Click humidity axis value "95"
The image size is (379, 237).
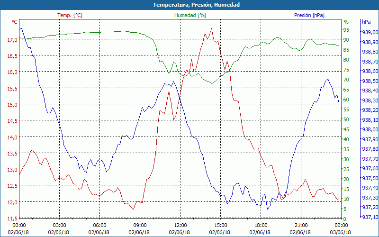346,30
